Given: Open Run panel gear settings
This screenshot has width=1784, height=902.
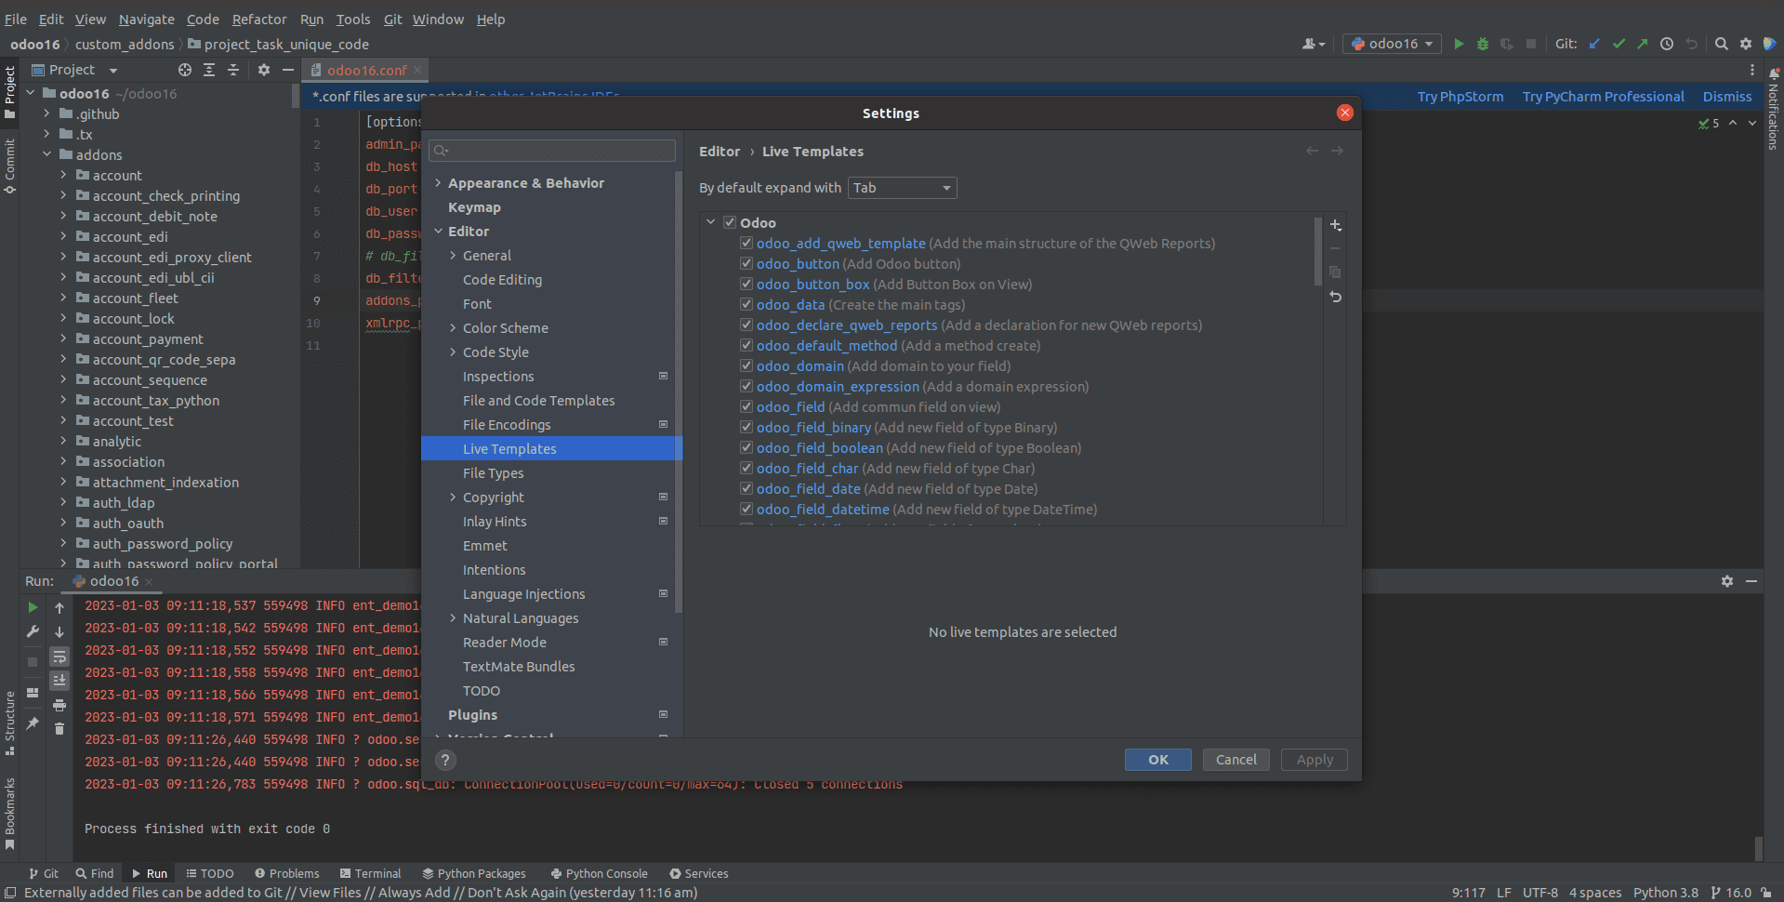Looking at the screenshot, I should pyautogui.click(x=1727, y=581).
